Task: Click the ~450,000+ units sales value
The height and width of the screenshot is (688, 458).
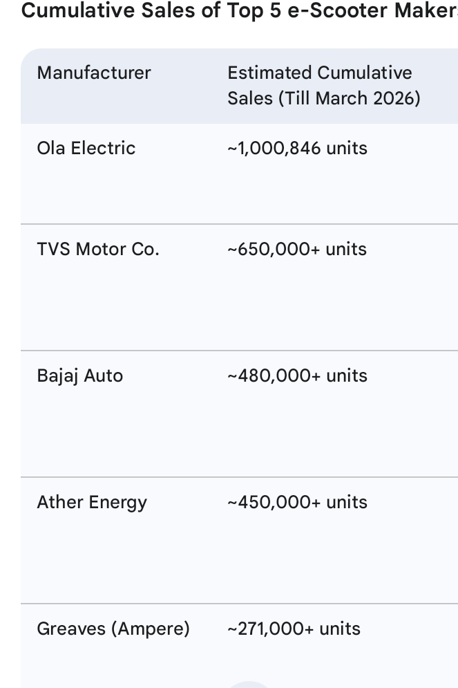Action: 297,502
